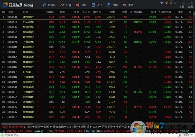Sort by the 买入价 column header
The width and height of the screenshot is (195, 137).
click(x=86, y=12)
